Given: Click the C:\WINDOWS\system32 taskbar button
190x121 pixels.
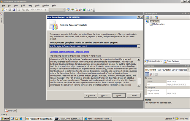Looking at the screenshot, I should (69, 119).
